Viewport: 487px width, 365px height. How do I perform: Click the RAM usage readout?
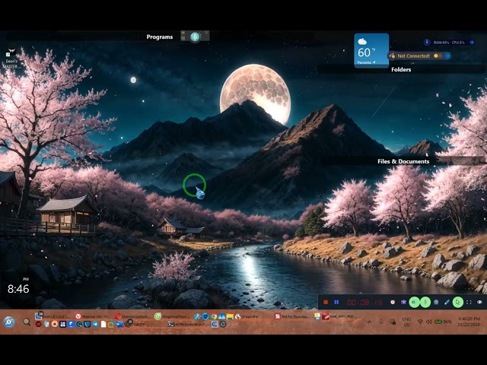click(441, 43)
